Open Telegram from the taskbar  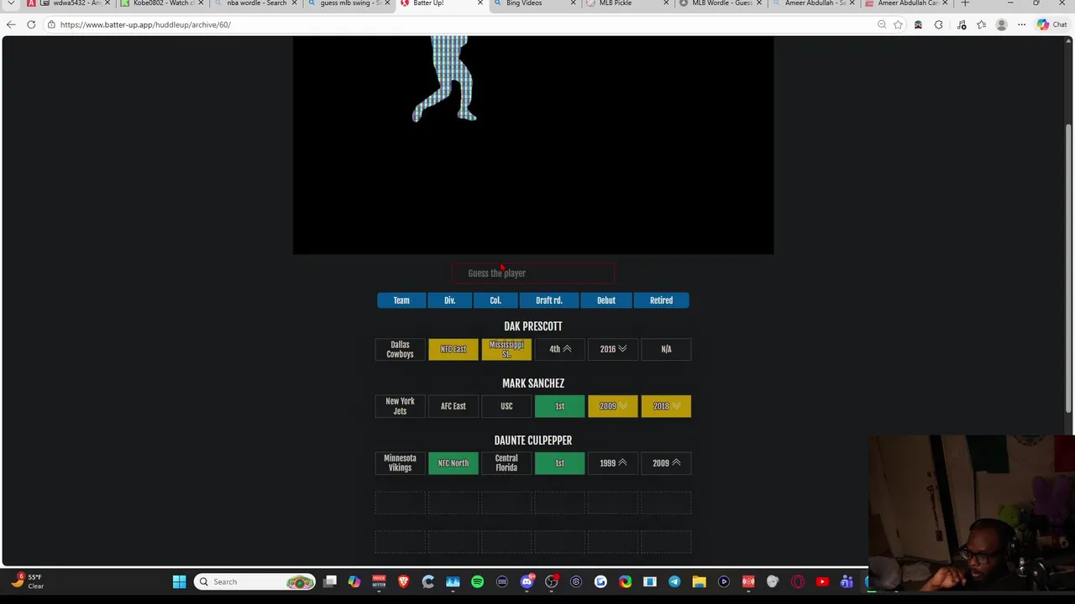click(674, 581)
